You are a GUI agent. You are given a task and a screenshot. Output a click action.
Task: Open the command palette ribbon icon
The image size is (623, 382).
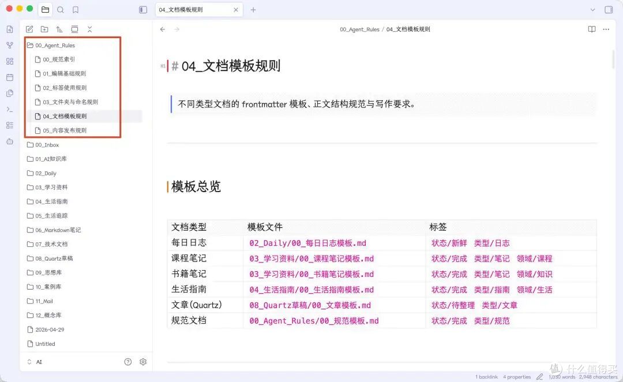coord(10,109)
